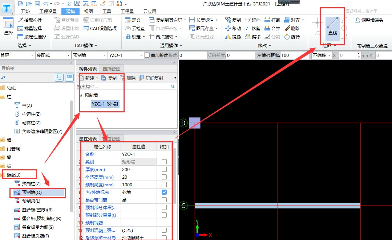Click the 移动 move tool
Viewport: 392px width, 240px height.
(x=233, y=28)
